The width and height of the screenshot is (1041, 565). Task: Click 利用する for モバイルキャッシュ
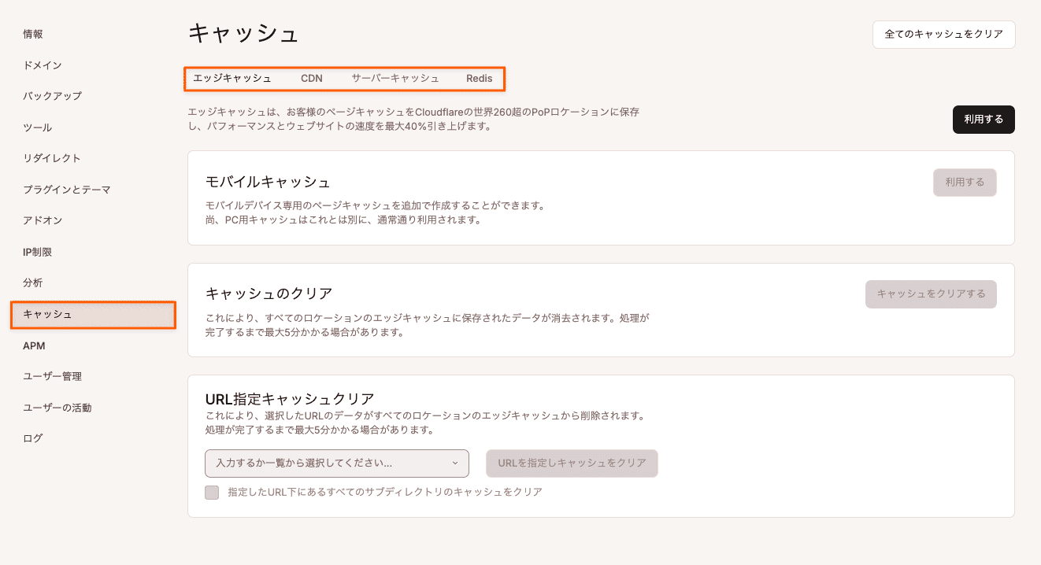965,182
